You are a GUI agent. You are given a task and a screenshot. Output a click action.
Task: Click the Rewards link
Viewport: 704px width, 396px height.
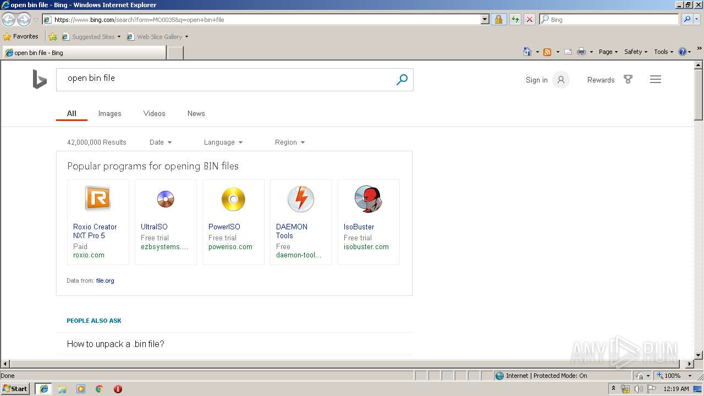[x=601, y=80]
